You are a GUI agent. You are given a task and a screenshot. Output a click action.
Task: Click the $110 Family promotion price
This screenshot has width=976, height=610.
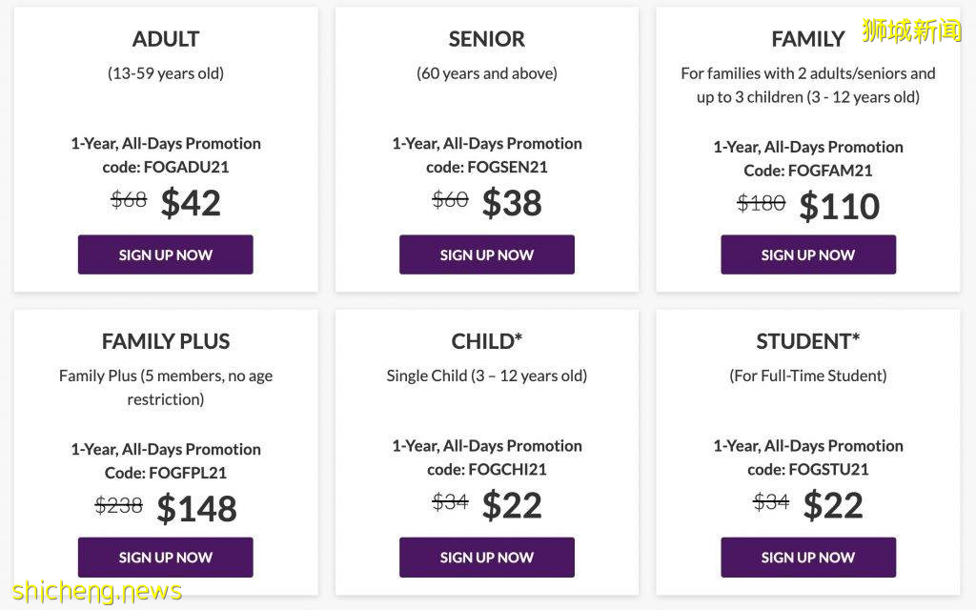coord(839,206)
